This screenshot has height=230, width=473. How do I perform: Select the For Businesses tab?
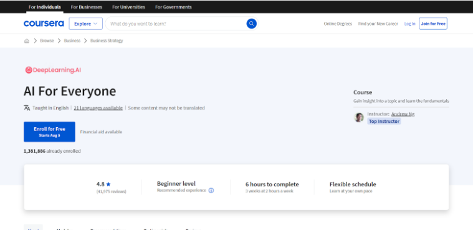pyautogui.click(x=86, y=7)
